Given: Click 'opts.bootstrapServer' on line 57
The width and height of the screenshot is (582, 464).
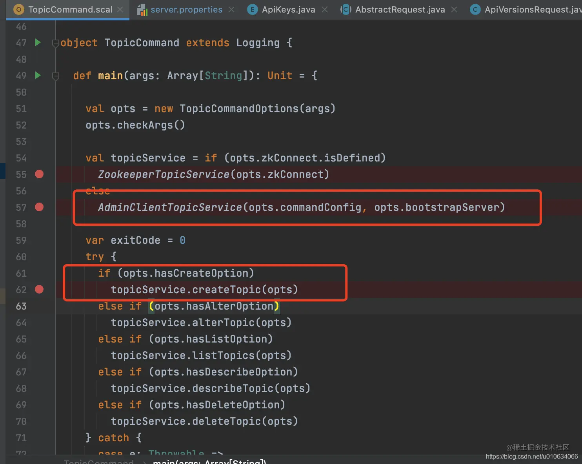Looking at the screenshot, I should [436, 207].
